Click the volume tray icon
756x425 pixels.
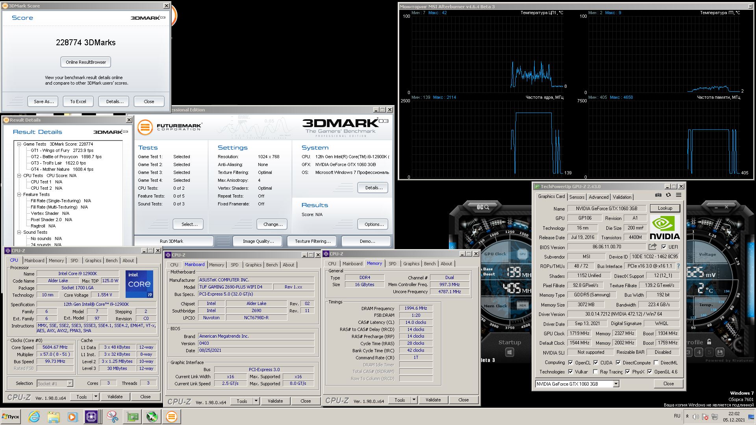[696, 416]
